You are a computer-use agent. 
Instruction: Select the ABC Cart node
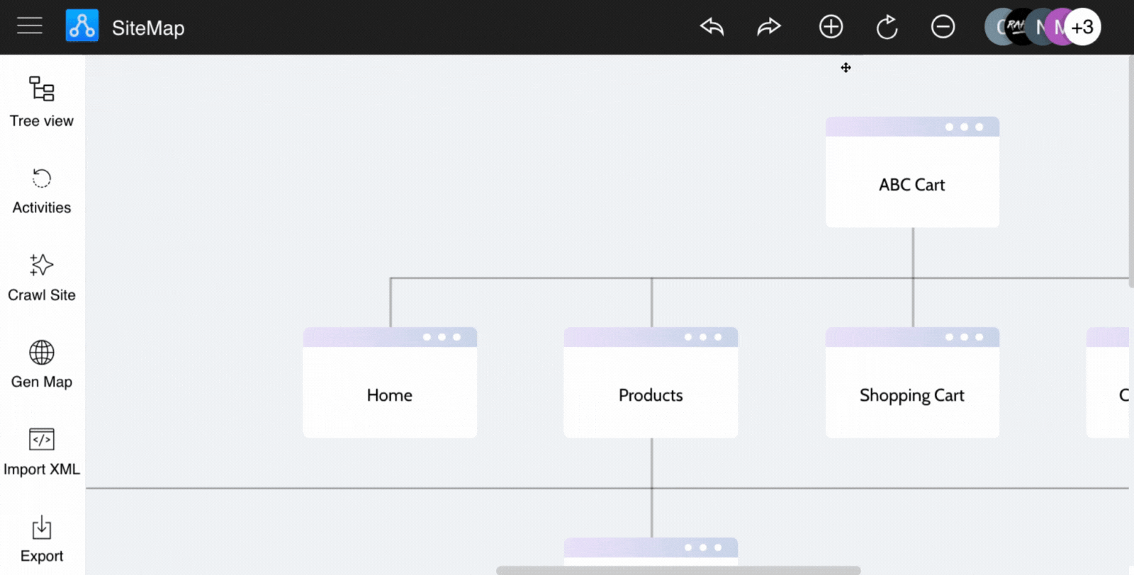[912, 172]
